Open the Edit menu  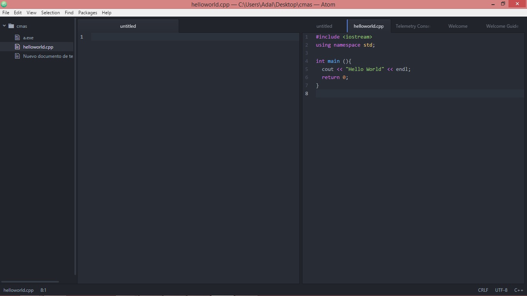pos(18,13)
